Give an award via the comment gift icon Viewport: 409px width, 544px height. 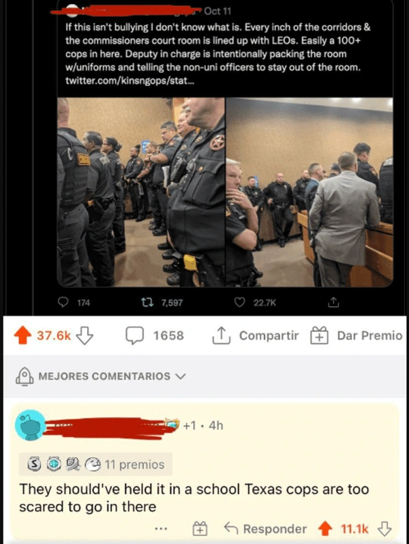tap(200, 529)
